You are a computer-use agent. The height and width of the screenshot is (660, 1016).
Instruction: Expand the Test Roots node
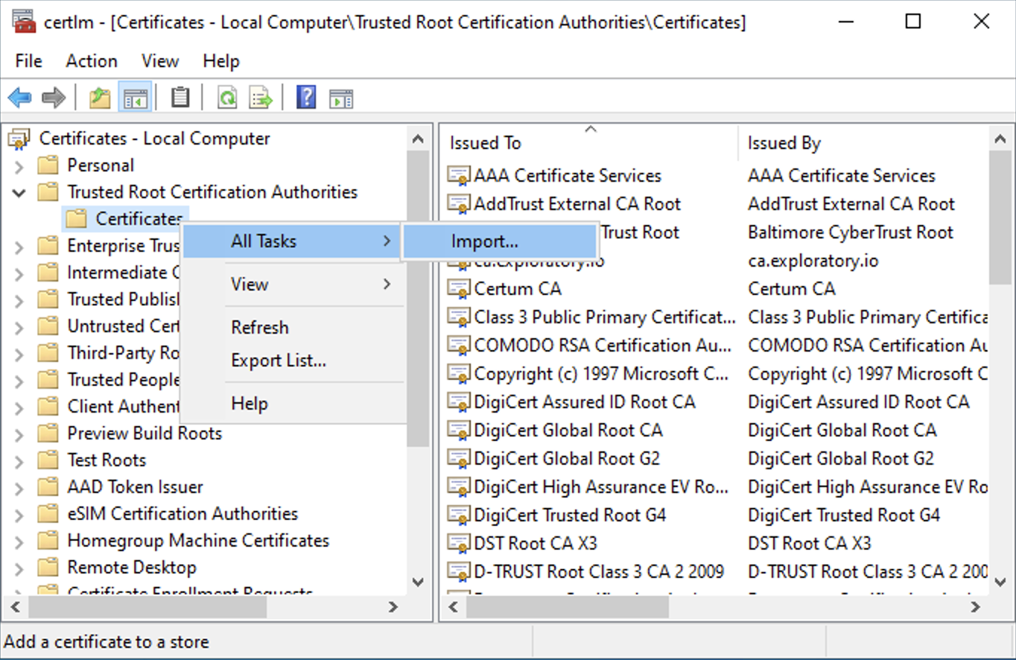click(x=19, y=460)
